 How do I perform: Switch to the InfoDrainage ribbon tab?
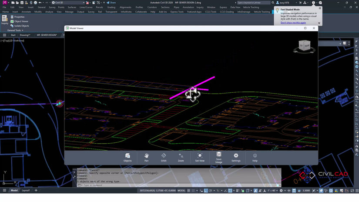(244, 12)
